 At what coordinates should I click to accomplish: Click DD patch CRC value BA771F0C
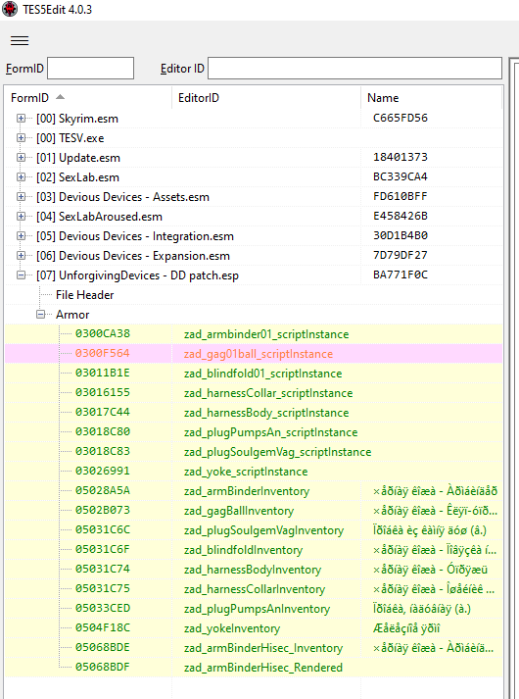[x=401, y=275]
